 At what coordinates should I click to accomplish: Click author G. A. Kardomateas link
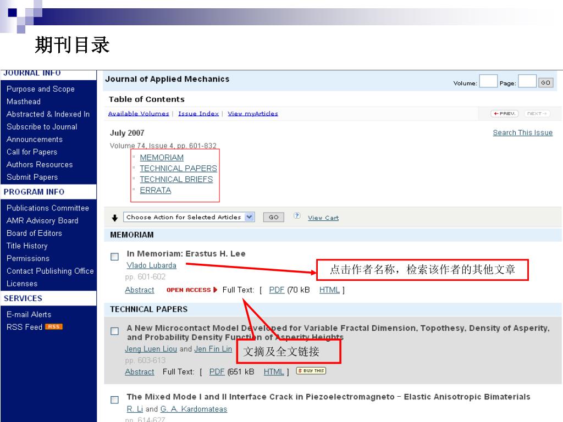[194, 409]
